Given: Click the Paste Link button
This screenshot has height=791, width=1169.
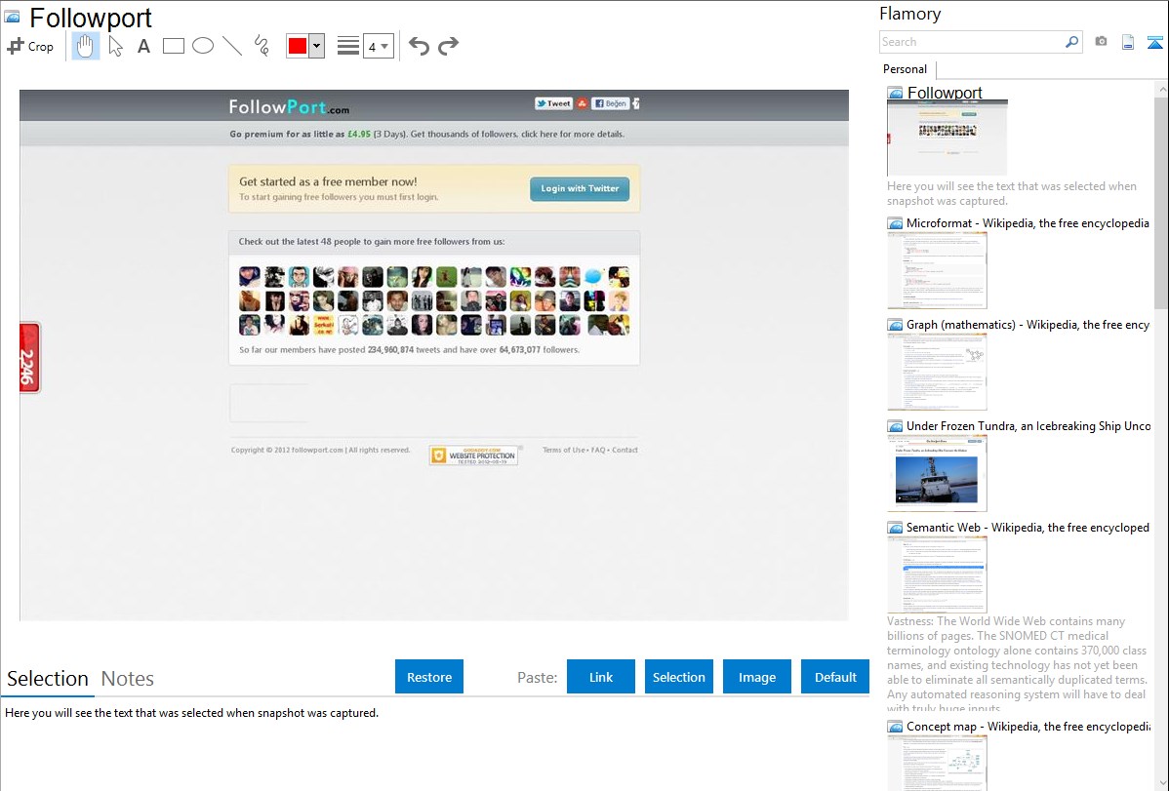Looking at the screenshot, I should [x=601, y=677].
